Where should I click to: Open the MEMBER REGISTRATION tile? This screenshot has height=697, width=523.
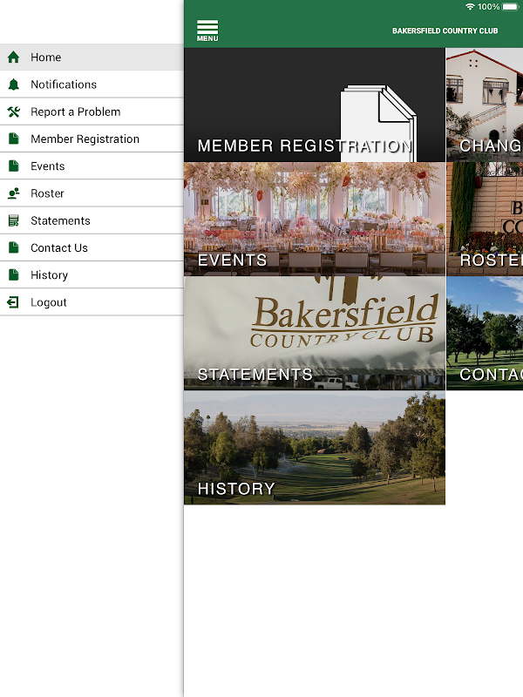pyautogui.click(x=315, y=105)
